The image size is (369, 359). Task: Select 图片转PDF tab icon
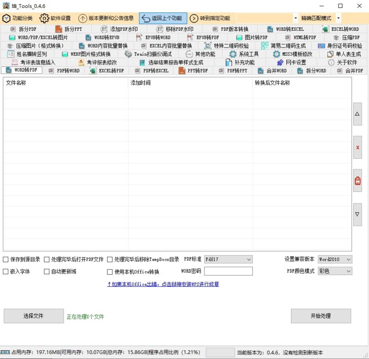click(239, 37)
